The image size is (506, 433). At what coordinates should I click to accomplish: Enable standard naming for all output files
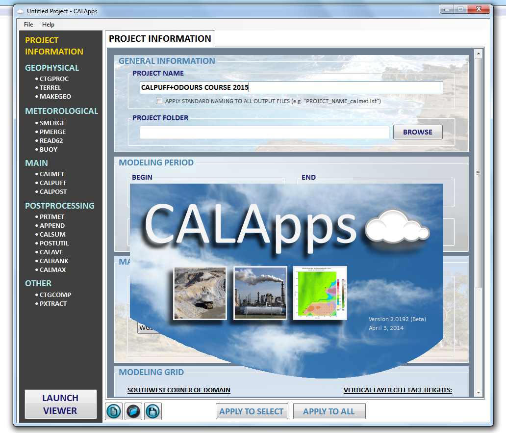(159, 101)
